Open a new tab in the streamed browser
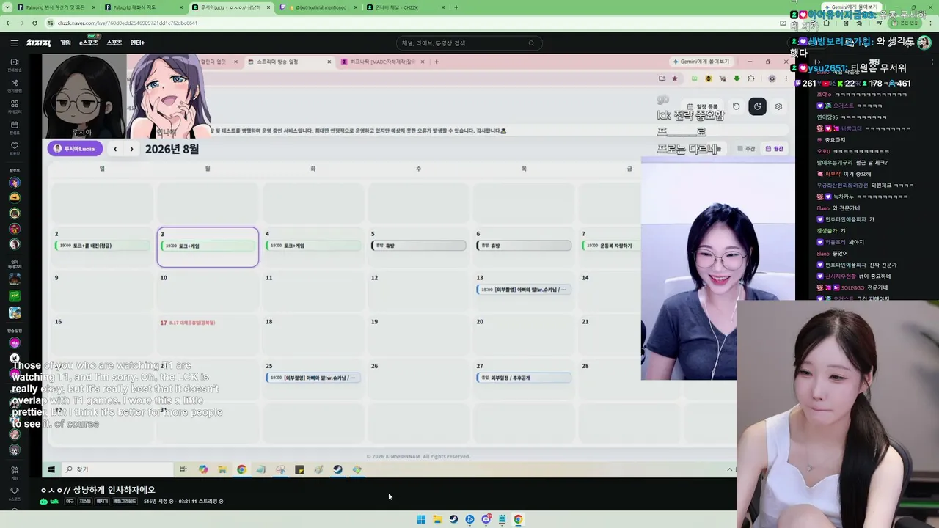This screenshot has width=939, height=528. point(436,62)
